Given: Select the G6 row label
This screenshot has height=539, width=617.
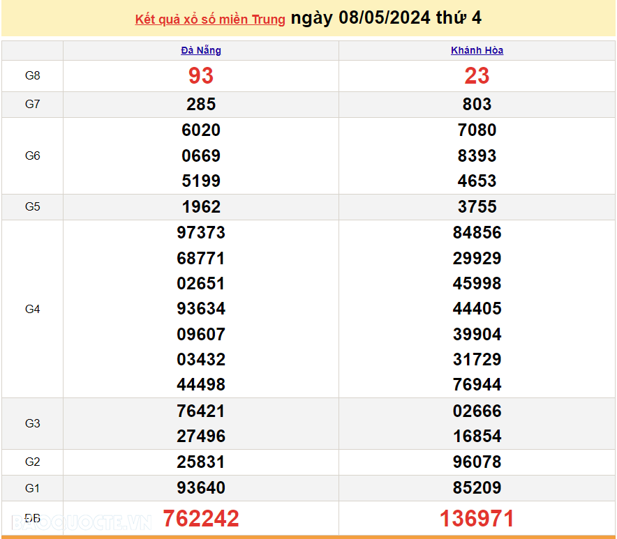Looking at the screenshot, I should coord(32,155).
